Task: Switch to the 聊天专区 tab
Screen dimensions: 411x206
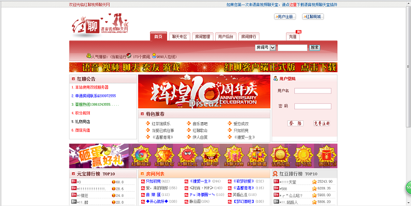Action: (x=179, y=37)
